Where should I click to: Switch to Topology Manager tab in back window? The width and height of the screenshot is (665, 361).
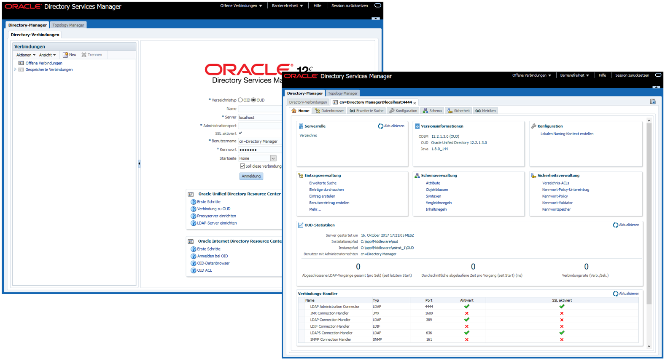[68, 25]
